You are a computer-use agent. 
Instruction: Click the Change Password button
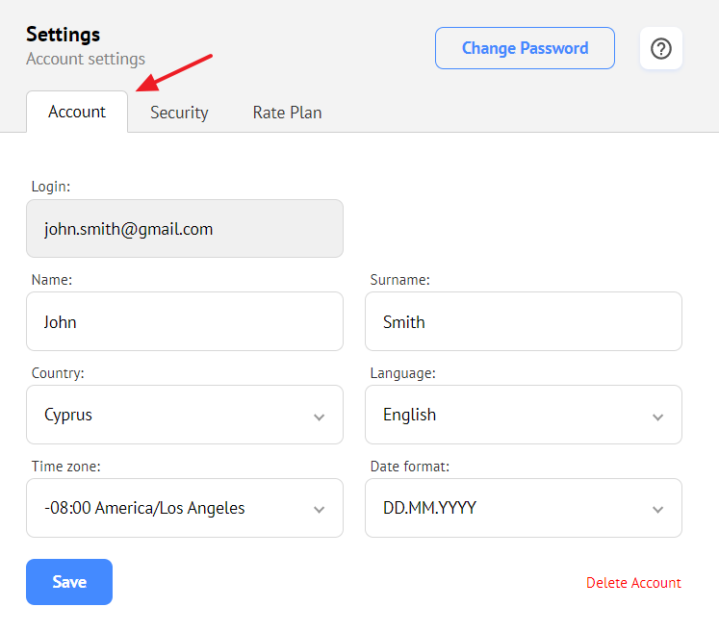525,48
